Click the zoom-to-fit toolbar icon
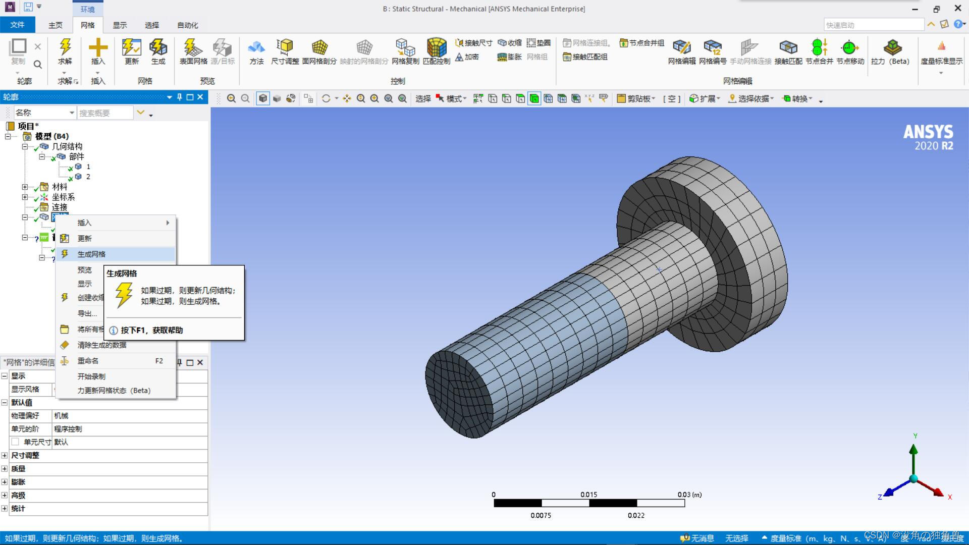This screenshot has height=545, width=969. coord(389,99)
